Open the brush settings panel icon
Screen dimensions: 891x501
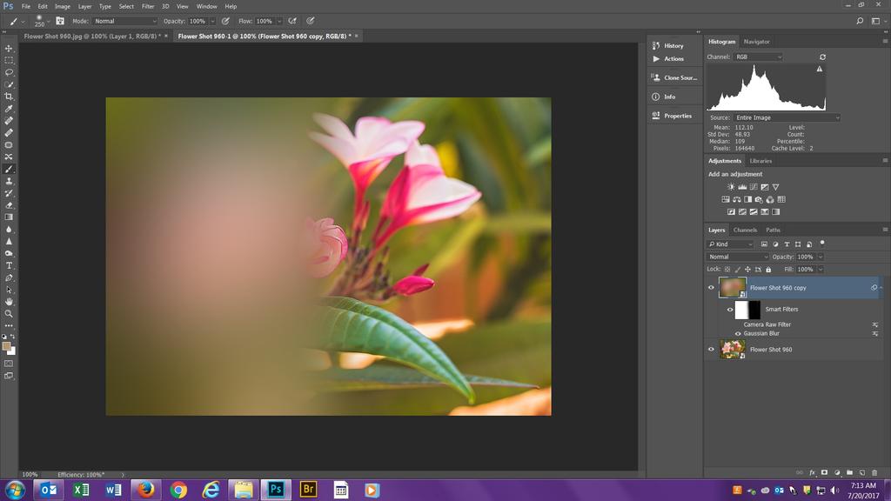point(59,21)
